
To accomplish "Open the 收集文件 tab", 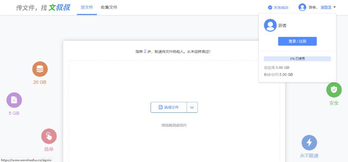I will tap(109, 7).
